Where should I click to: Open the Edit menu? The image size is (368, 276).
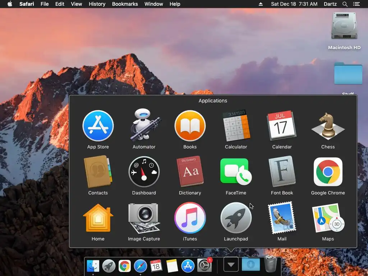pyautogui.click(x=60, y=4)
